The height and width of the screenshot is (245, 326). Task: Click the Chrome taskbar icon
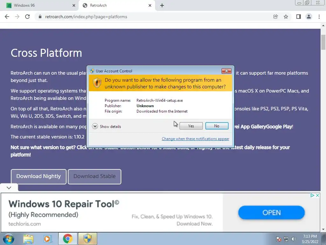[x=67, y=239]
